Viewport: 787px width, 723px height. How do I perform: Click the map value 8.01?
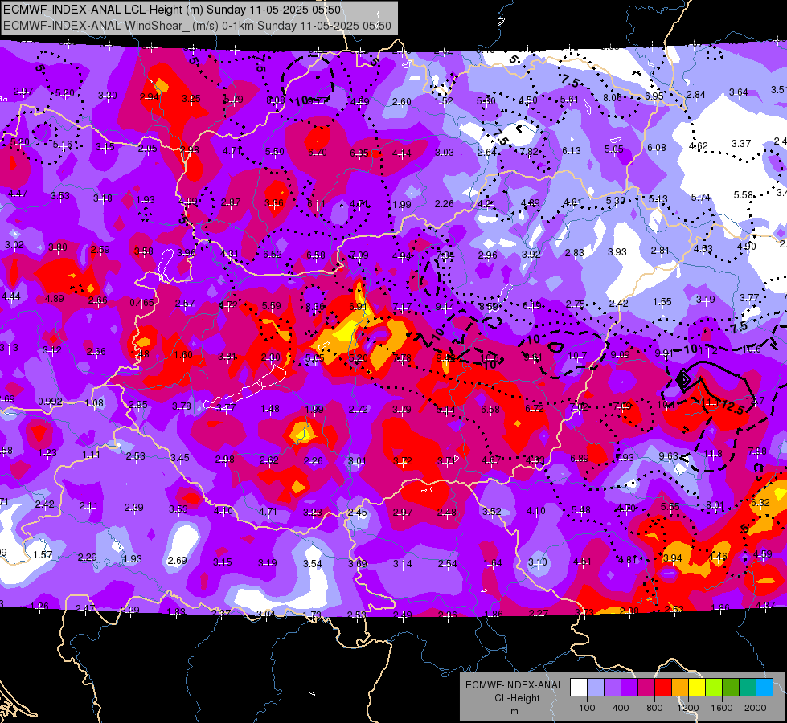pyautogui.click(x=715, y=504)
